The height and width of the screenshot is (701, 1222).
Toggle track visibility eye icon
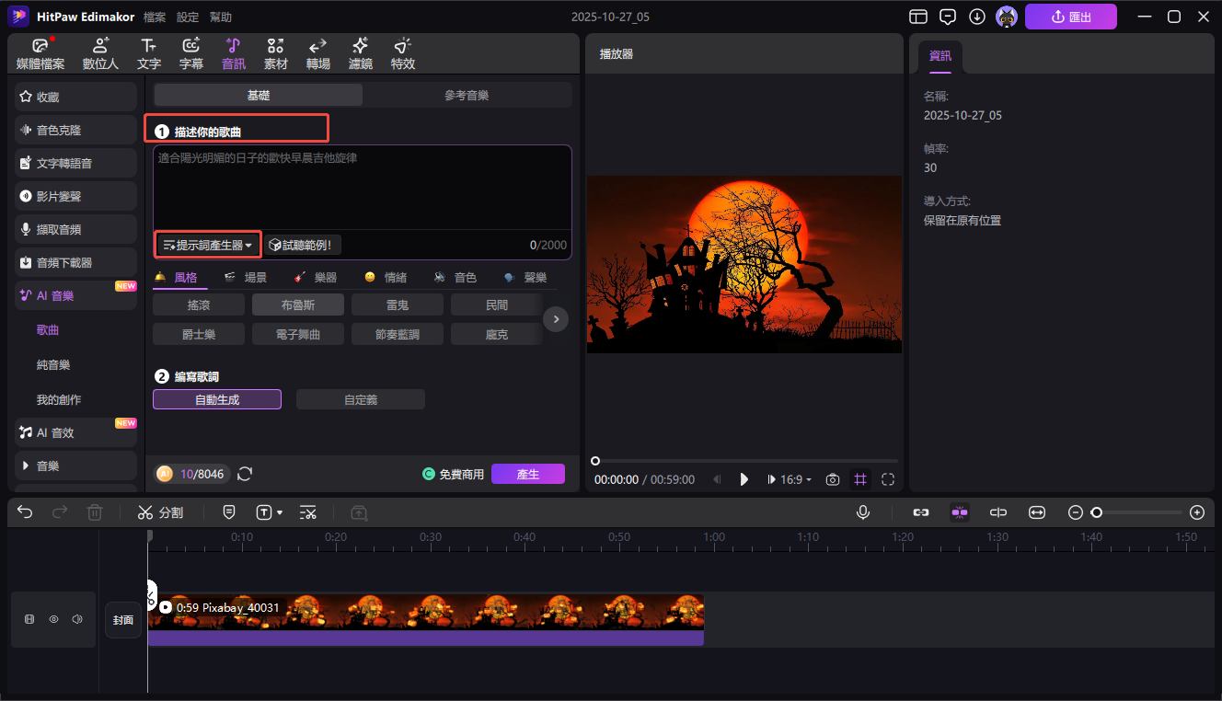53,620
